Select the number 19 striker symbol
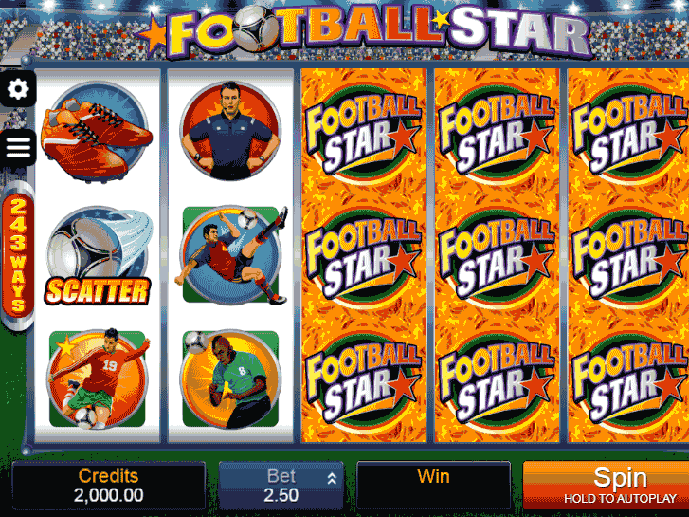This screenshot has width=689, height=517. (98, 379)
